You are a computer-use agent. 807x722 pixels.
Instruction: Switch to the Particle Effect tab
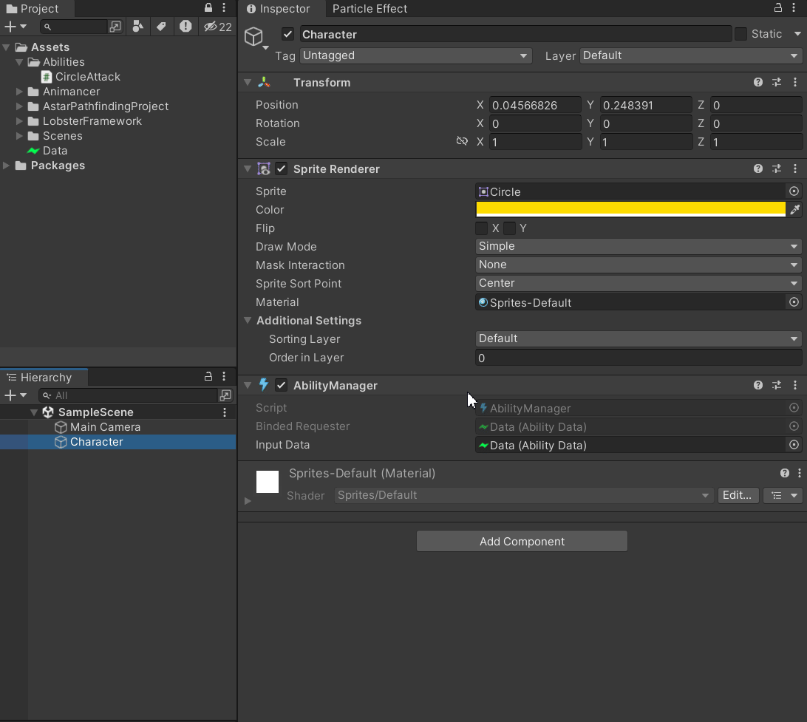pos(370,9)
